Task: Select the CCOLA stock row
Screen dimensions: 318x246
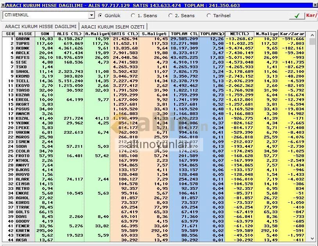Action: pyautogui.click(x=154, y=151)
